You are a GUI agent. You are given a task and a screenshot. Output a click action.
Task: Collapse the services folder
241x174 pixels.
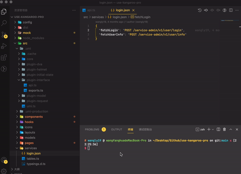(x=17, y=148)
